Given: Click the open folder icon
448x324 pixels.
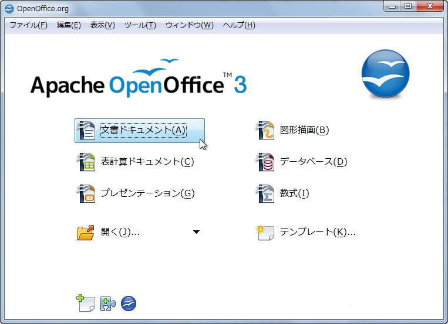Looking at the screenshot, I should tap(85, 232).
